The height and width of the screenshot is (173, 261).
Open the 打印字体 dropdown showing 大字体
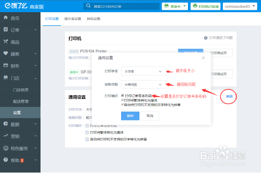144,71
